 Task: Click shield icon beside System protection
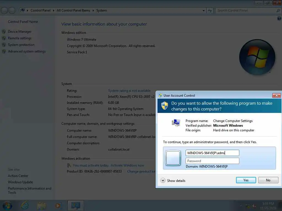4,45
